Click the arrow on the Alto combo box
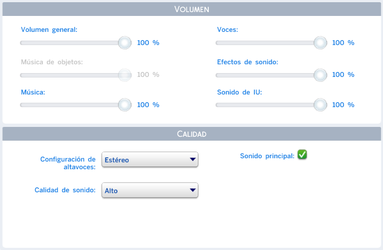383x250 pixels. 192,191
